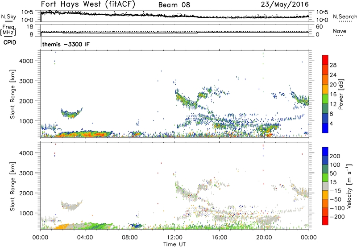The image size is (357, 247).
Task: Click the '4' power colorbar label
Action: click(332, 123)
